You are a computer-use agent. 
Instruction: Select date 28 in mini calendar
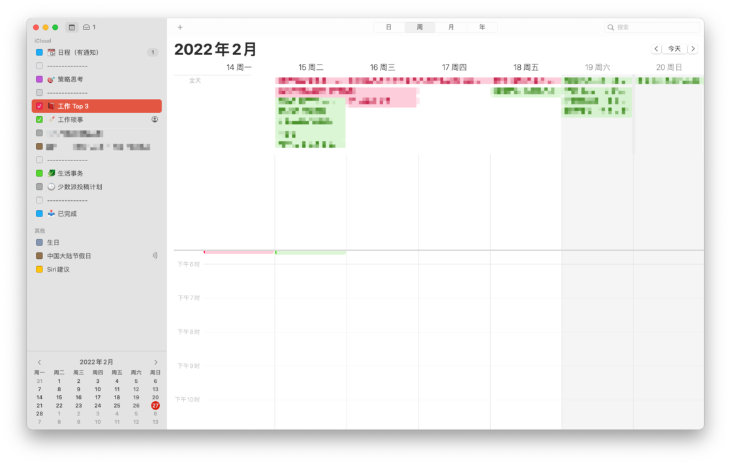click(40, 413)
